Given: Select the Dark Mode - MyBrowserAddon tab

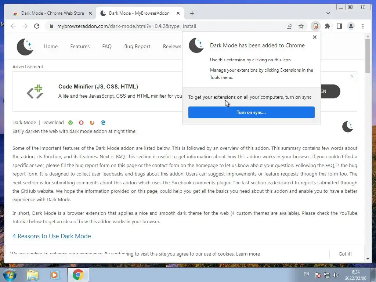Looking at the screenshot, I should (139, 13).
